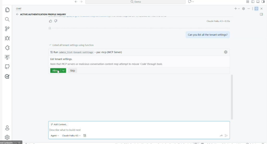Click the delegate arrow icon beside send
267x144 pixels.
(x=221, y=136)
